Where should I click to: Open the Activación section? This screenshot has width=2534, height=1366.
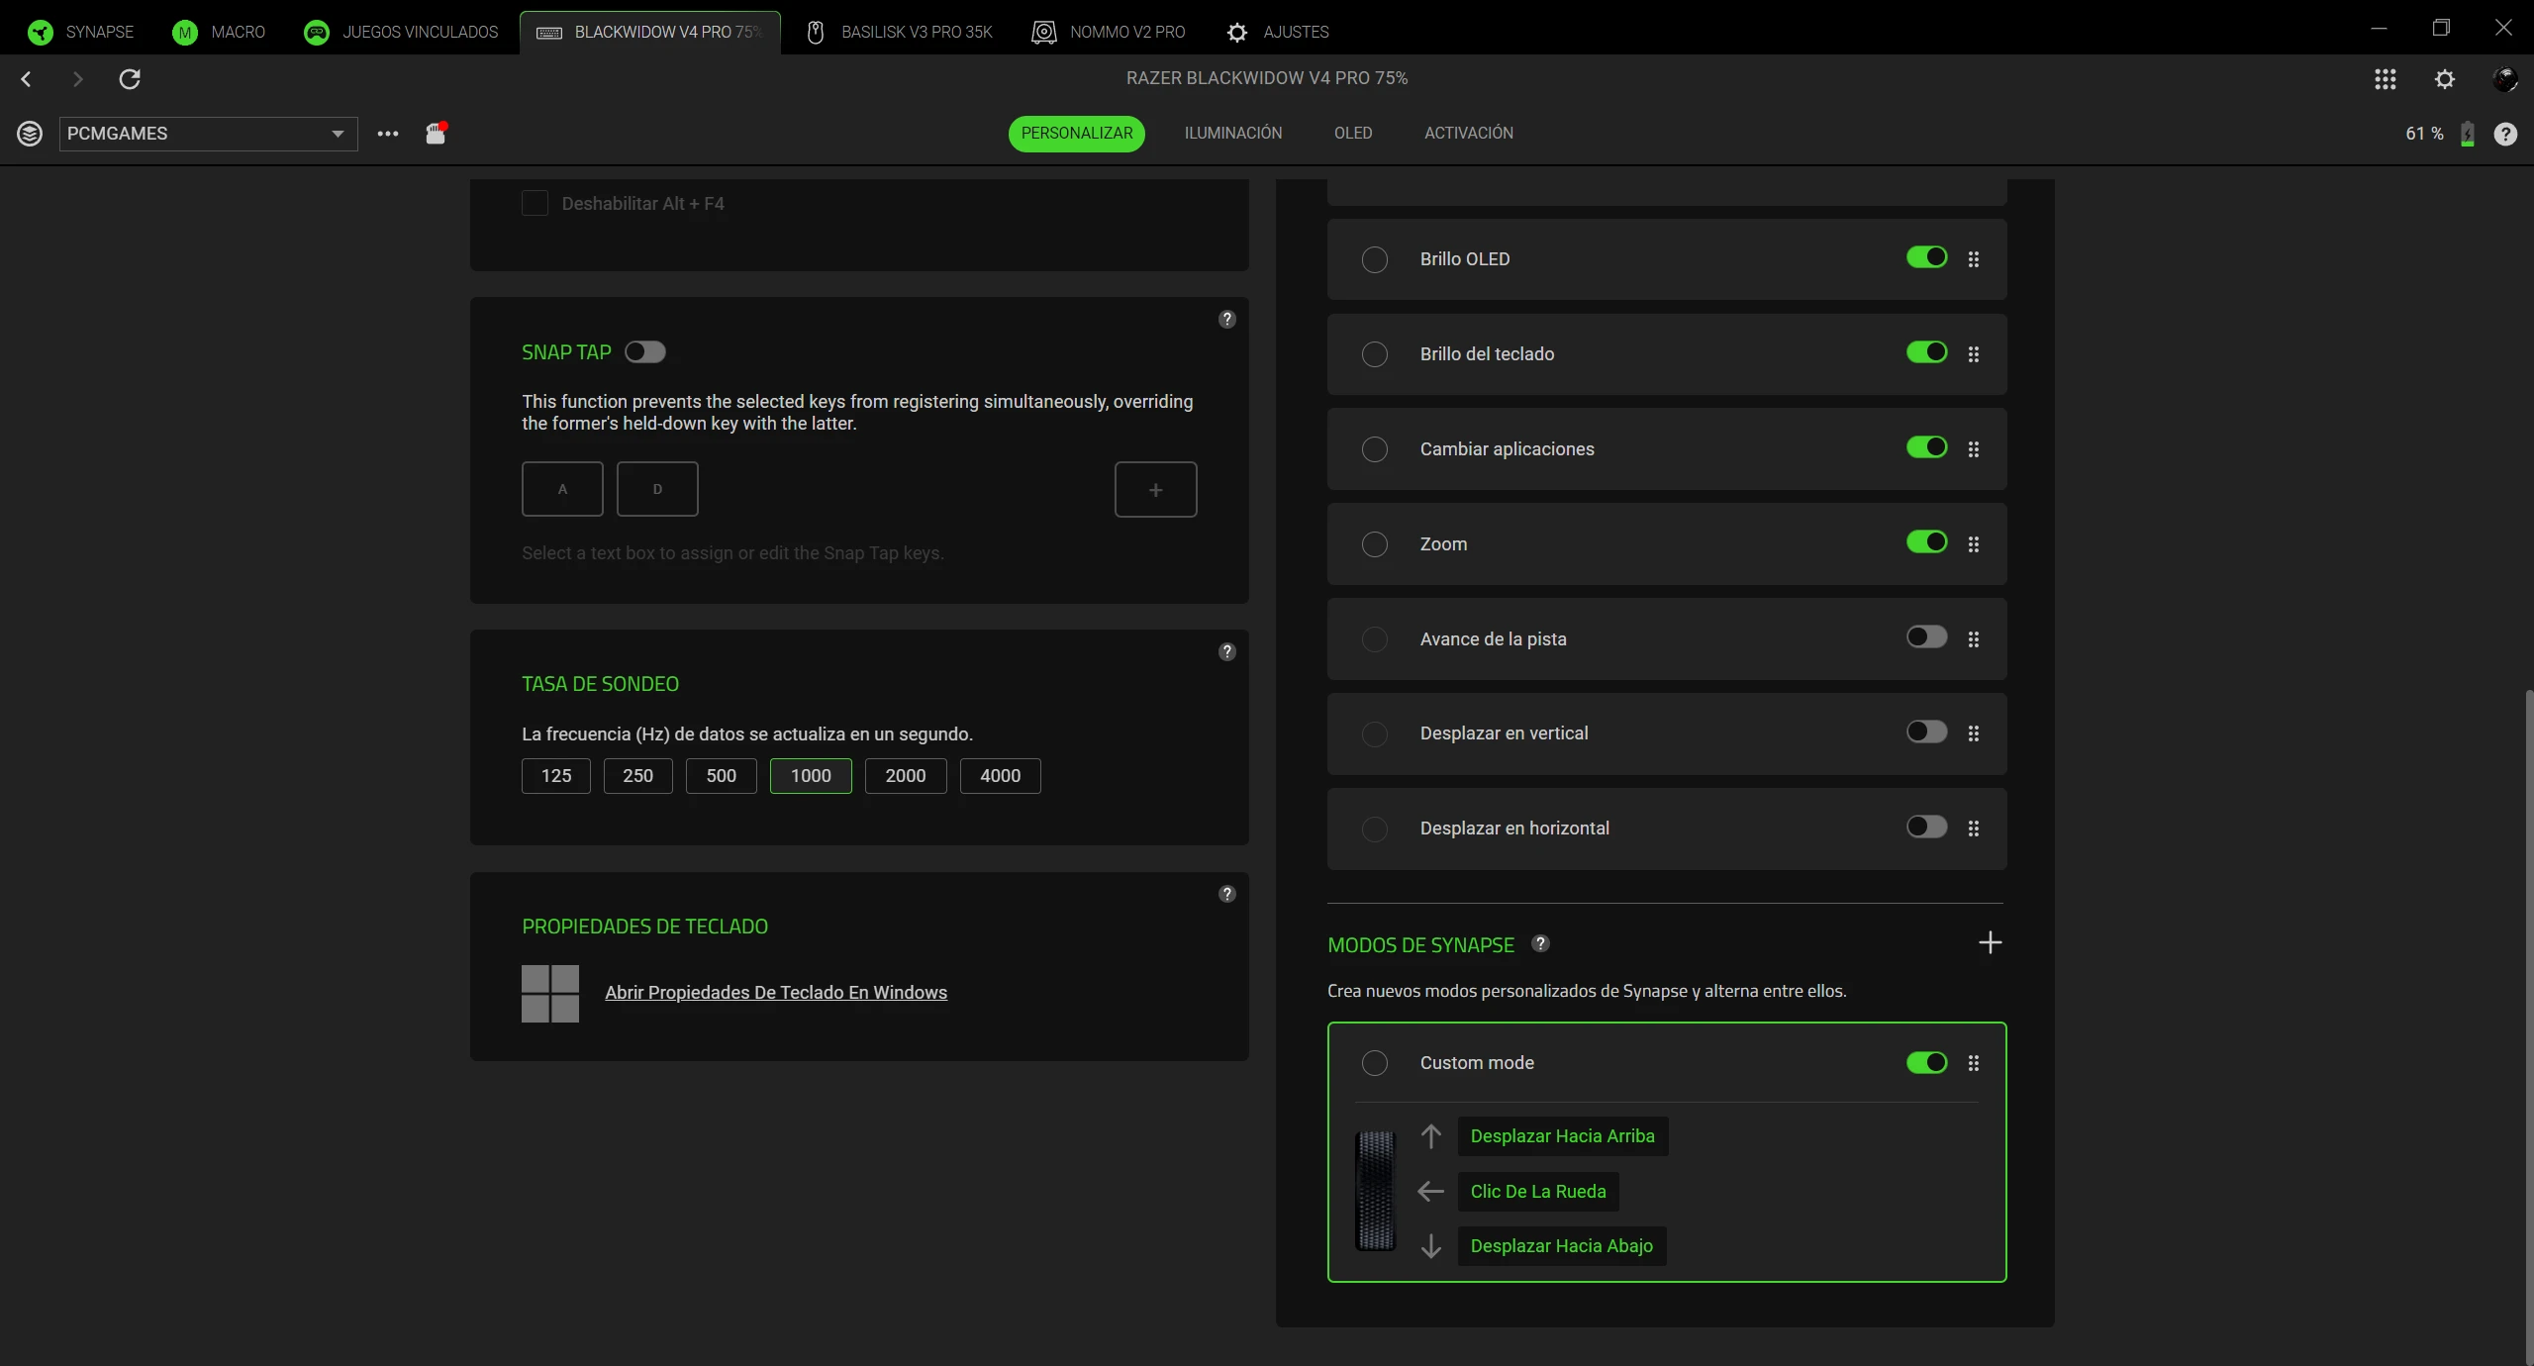(1469, 133)
